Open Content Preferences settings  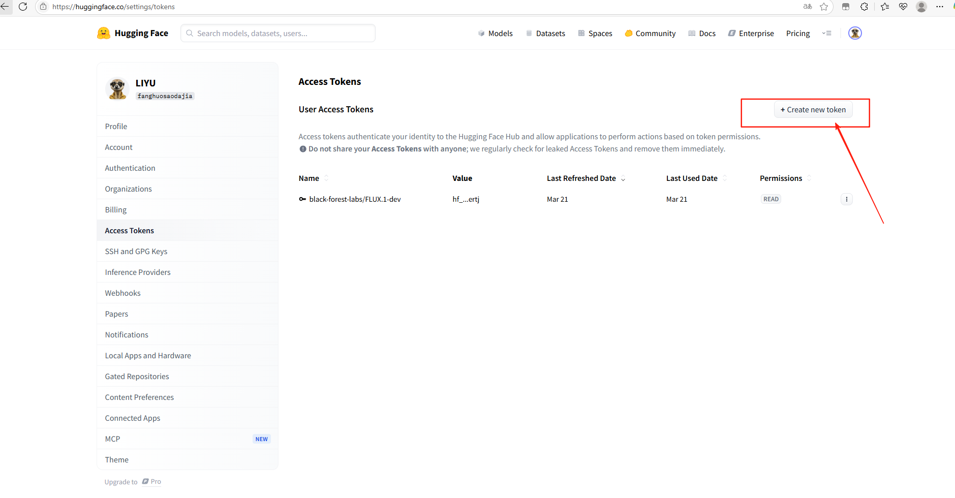pos(188,397)
